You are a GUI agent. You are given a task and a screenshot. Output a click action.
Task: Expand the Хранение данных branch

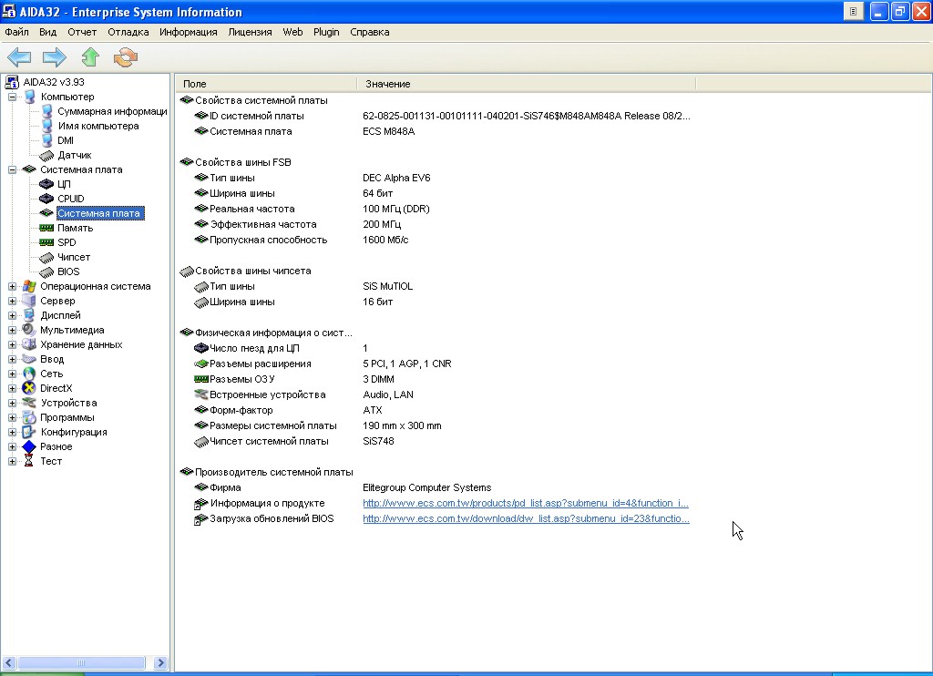point(12,344)
